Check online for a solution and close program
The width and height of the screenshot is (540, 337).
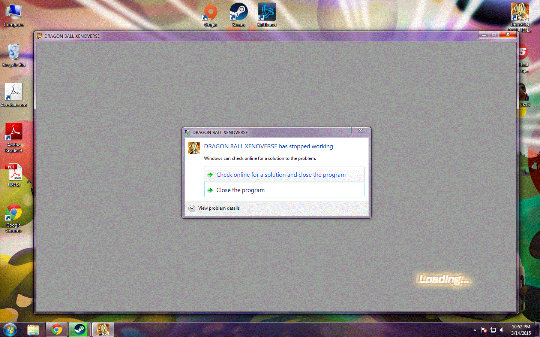[x=284, y=174]
